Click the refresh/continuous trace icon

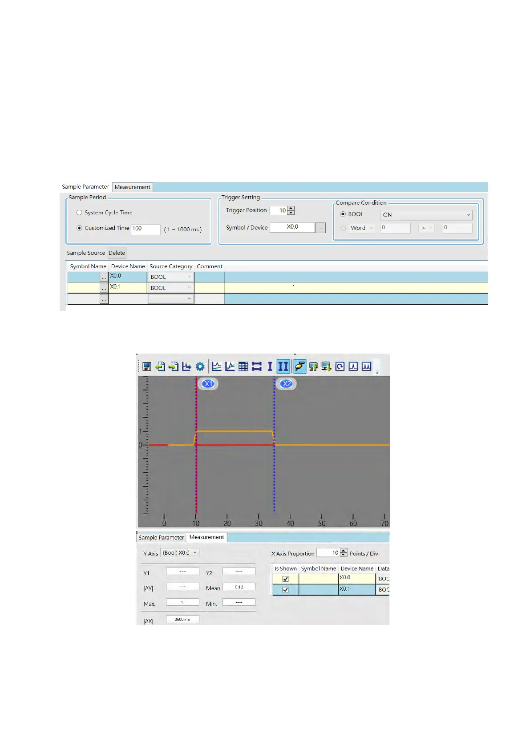pos(340,366)
